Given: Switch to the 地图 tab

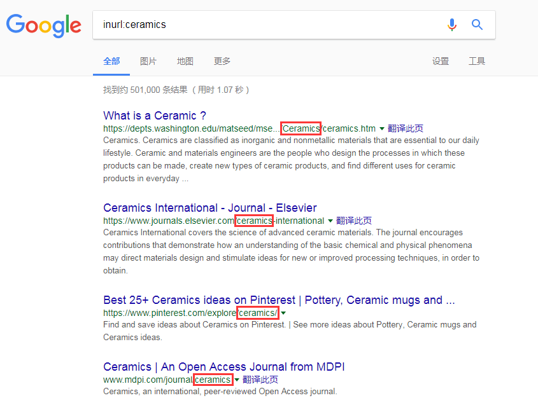Looking at the screenshot, I should (185, 61).
